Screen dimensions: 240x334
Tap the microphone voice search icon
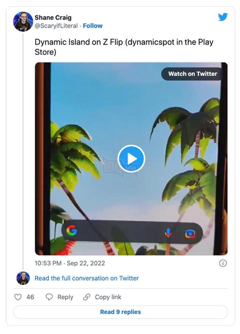168,232
